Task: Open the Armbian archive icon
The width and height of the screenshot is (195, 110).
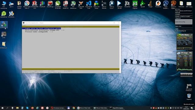Action: pyautogui.click(x=4, y=45)
